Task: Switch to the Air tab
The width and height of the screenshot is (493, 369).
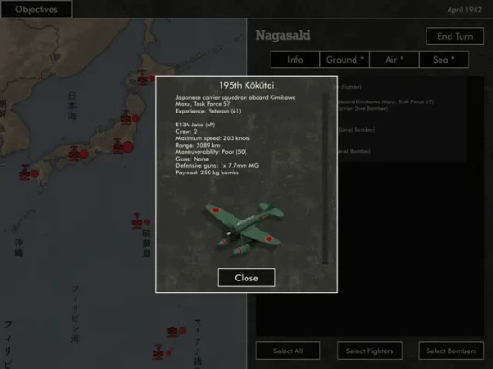Action: pyautogui.click(x=394, y=59)
